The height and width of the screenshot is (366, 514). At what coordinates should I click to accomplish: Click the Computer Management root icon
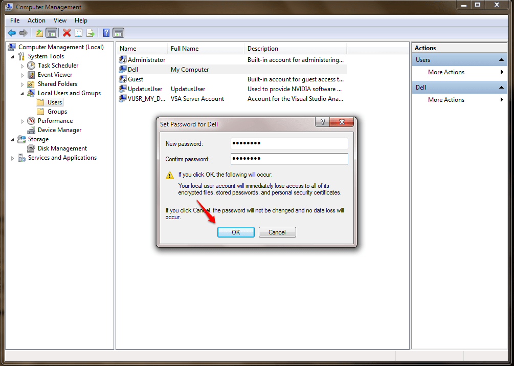(x=11, y=47)
